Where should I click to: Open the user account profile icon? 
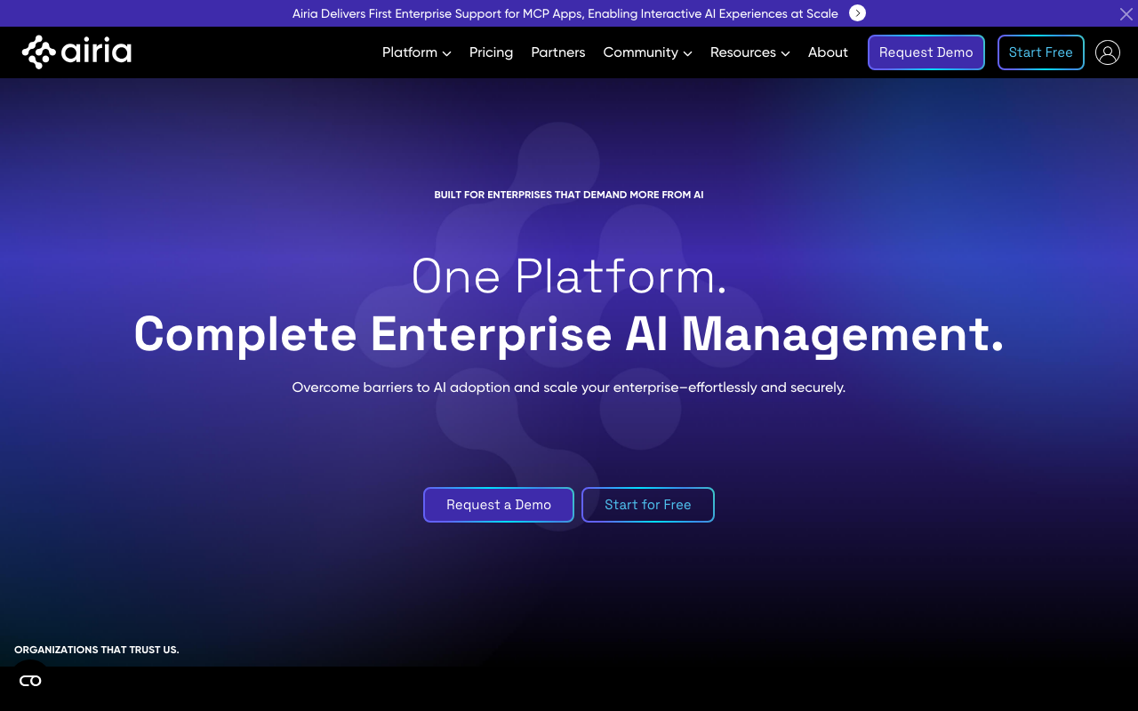pos(1107,52)
